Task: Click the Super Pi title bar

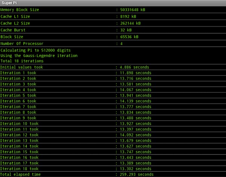Action: pos(113,3)
